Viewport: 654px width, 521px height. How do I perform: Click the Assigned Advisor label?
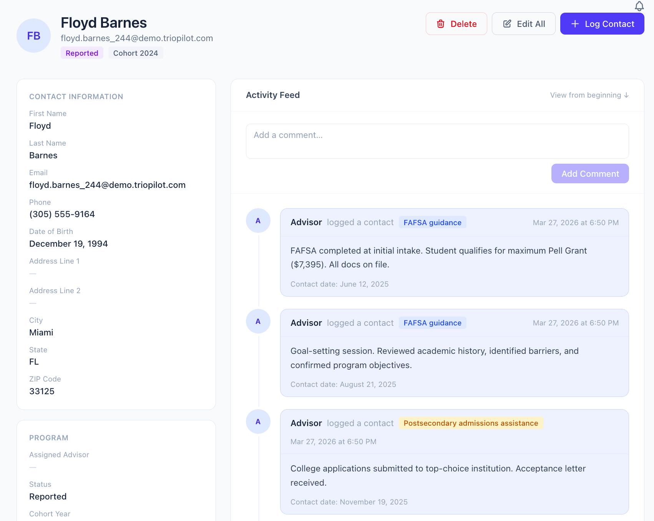point(59,455)
